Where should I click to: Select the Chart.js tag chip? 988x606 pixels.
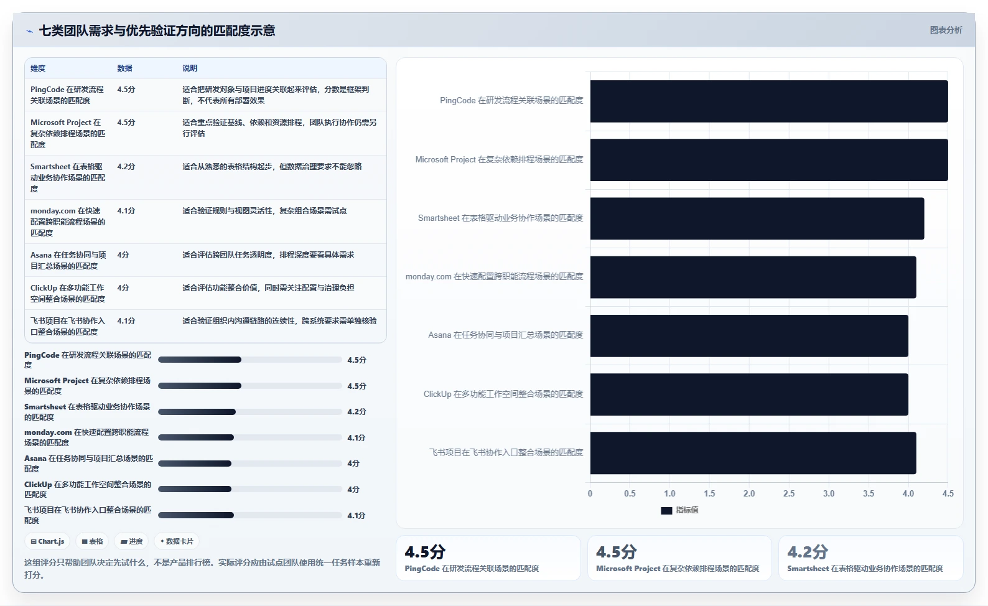(x=47, y=541)
